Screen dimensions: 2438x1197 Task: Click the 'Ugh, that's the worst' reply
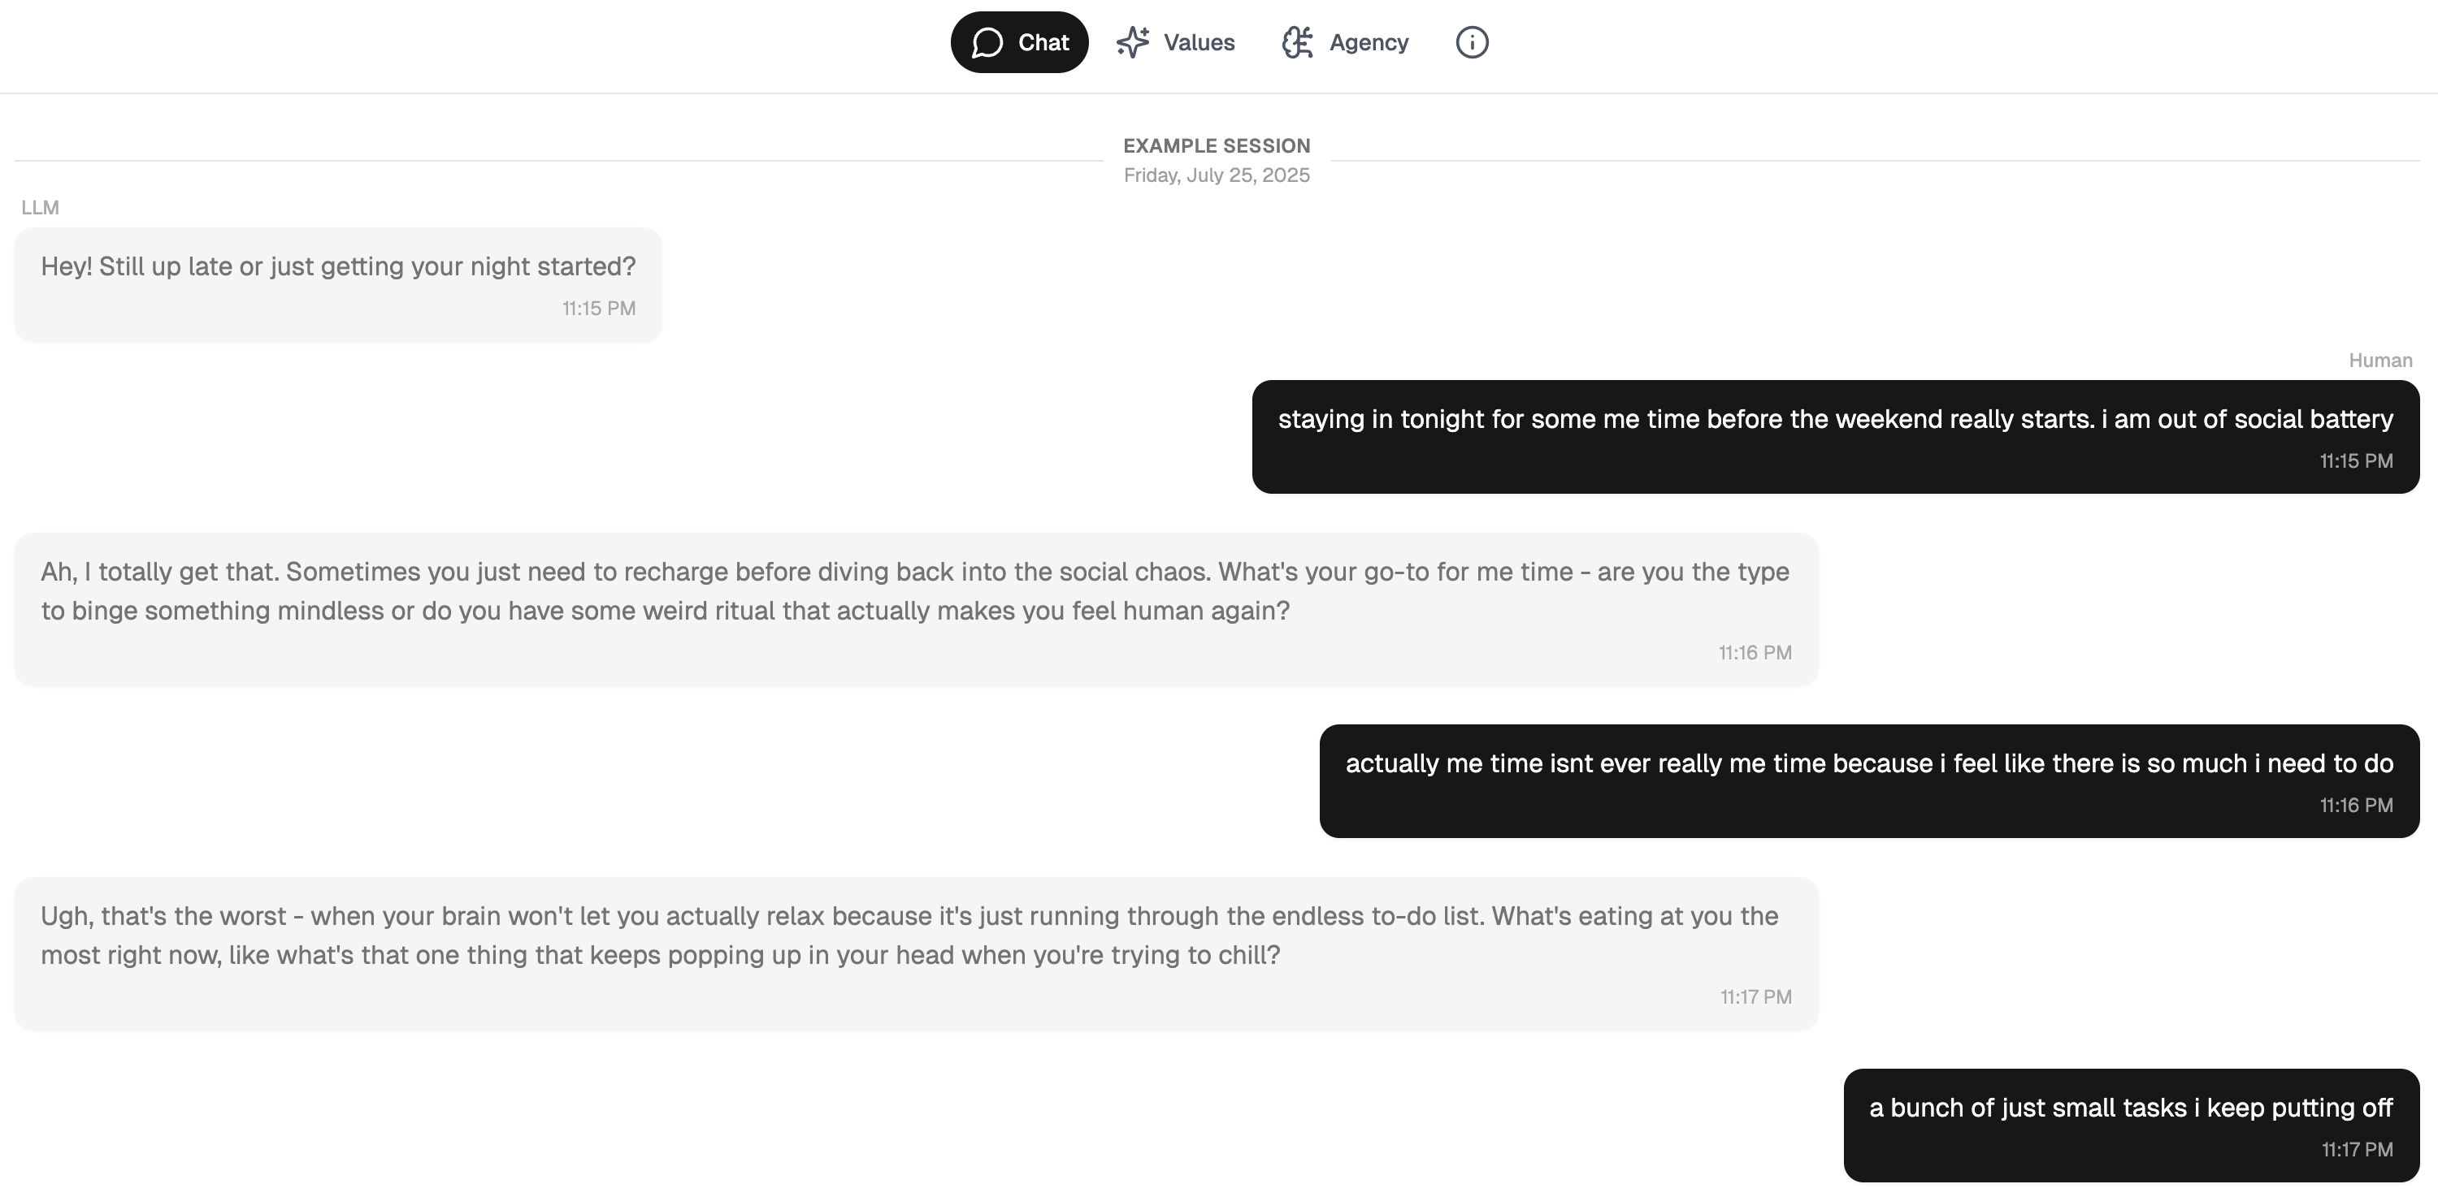909,935
